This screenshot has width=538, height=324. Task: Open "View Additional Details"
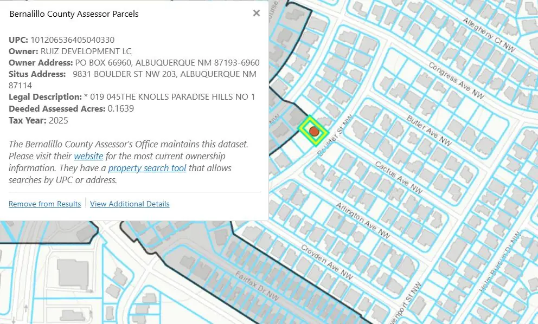click(130, 204)
